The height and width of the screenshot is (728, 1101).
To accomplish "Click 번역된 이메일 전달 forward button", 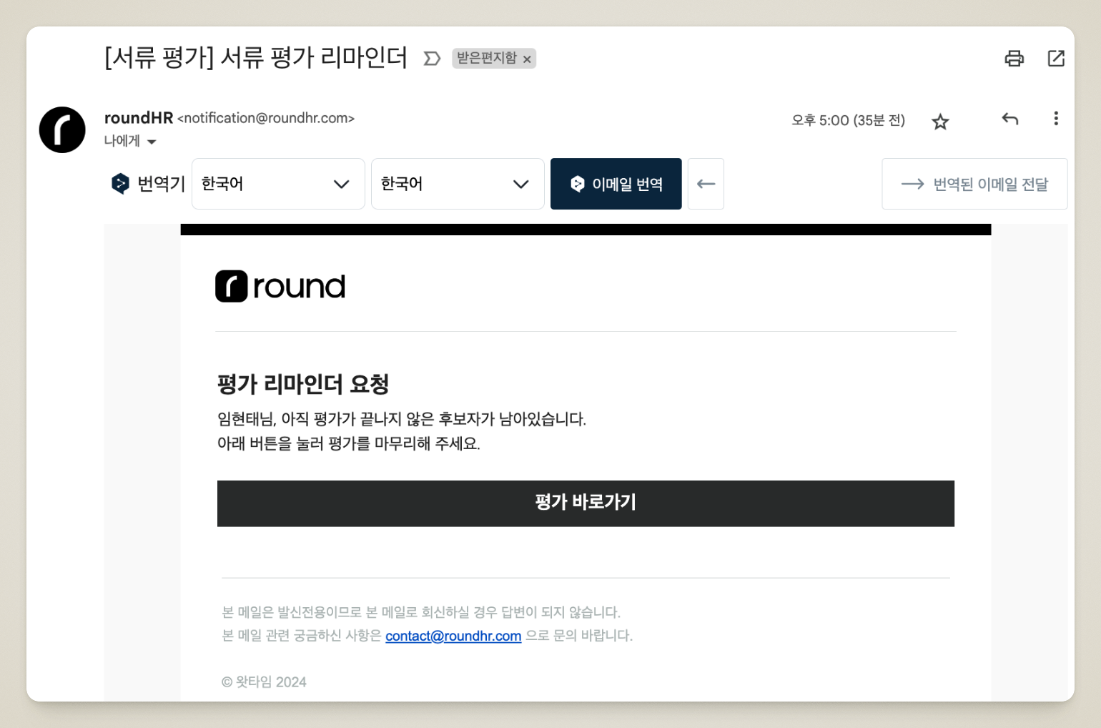I will (974, 184).
